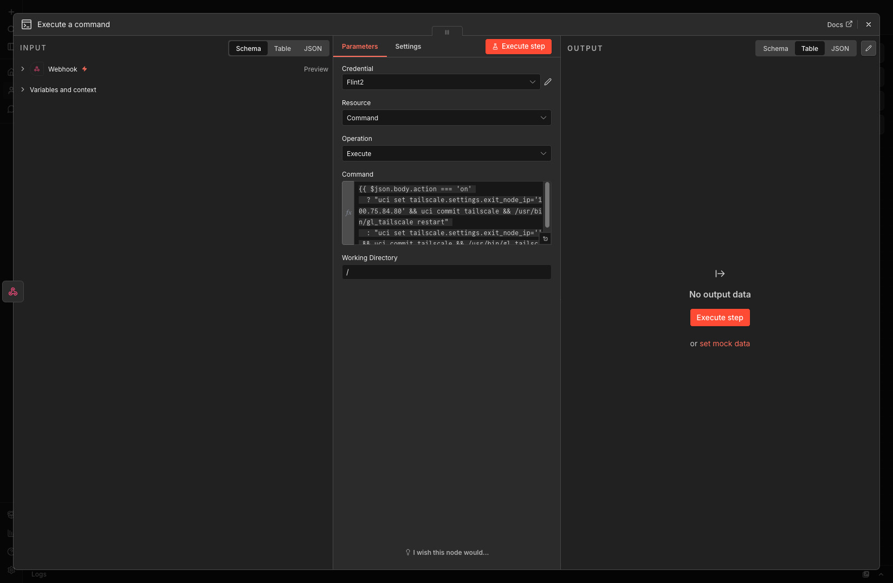Click the fx expression toggle icon

[348, 213]
